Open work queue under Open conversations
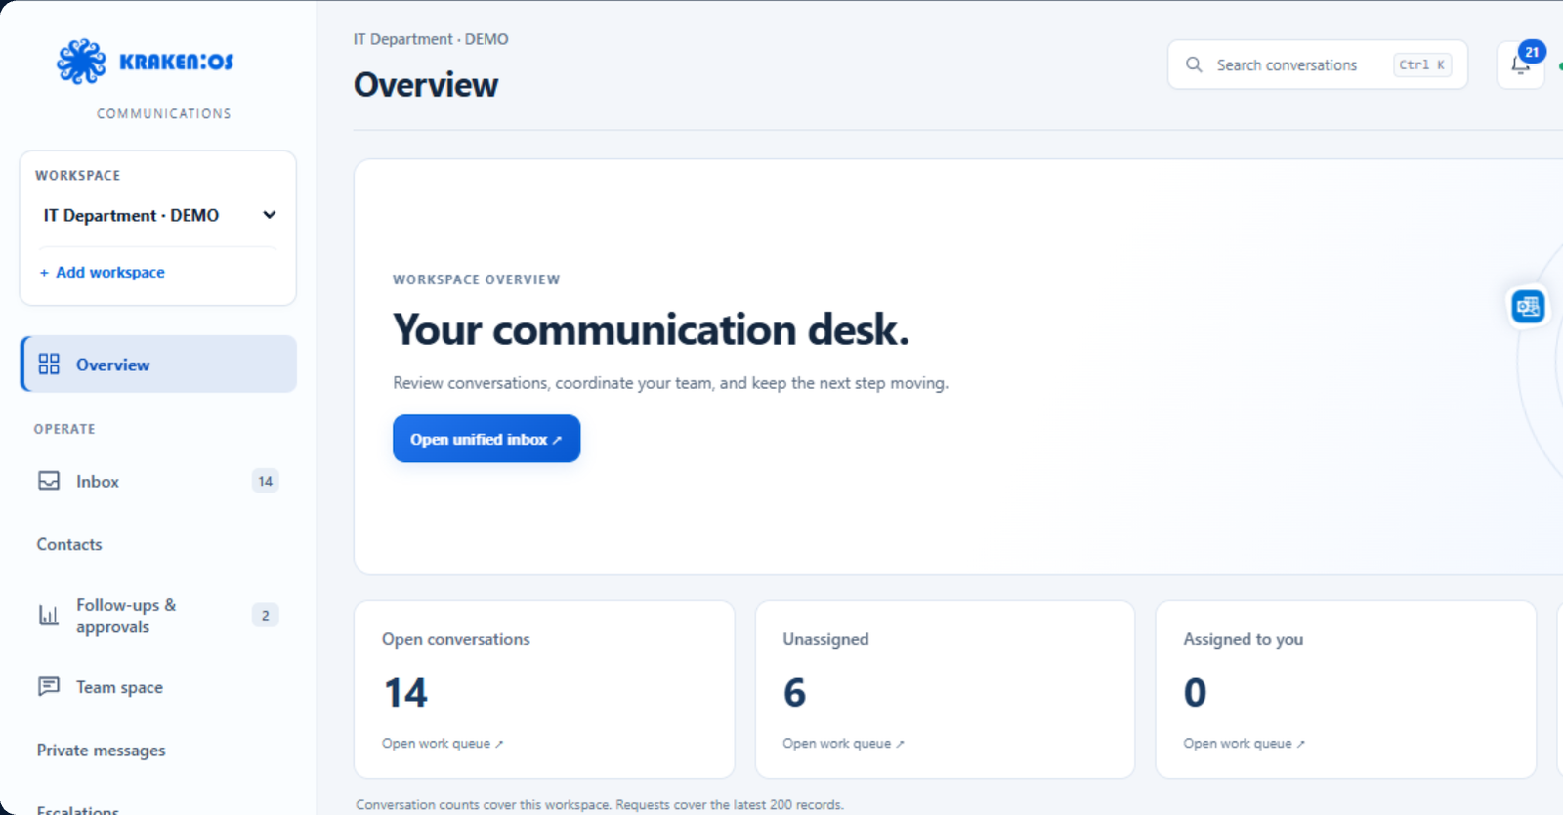1563x815 pixels. click(x=443, y=744)
